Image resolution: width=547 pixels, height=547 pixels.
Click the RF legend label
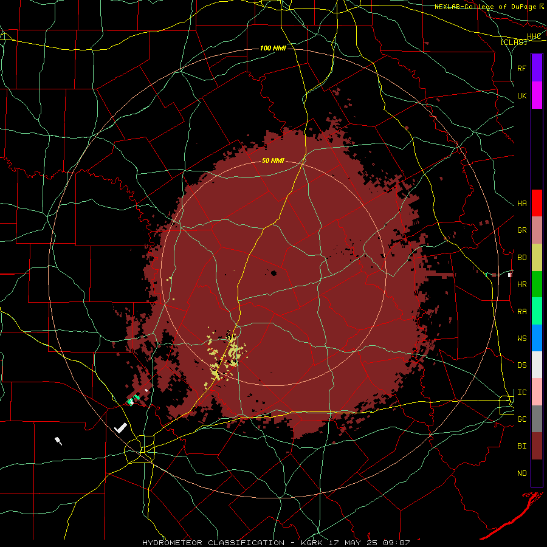(x=521, y=68)
